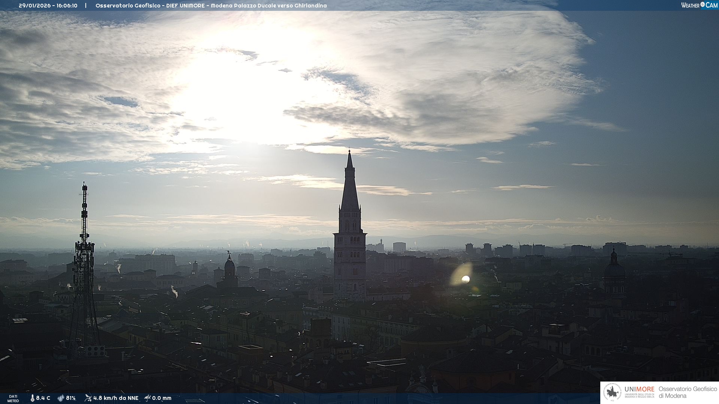The image size is (719, 404).
Task: Click the WeatherCam camera lens icon
Action: click(703, 4)
